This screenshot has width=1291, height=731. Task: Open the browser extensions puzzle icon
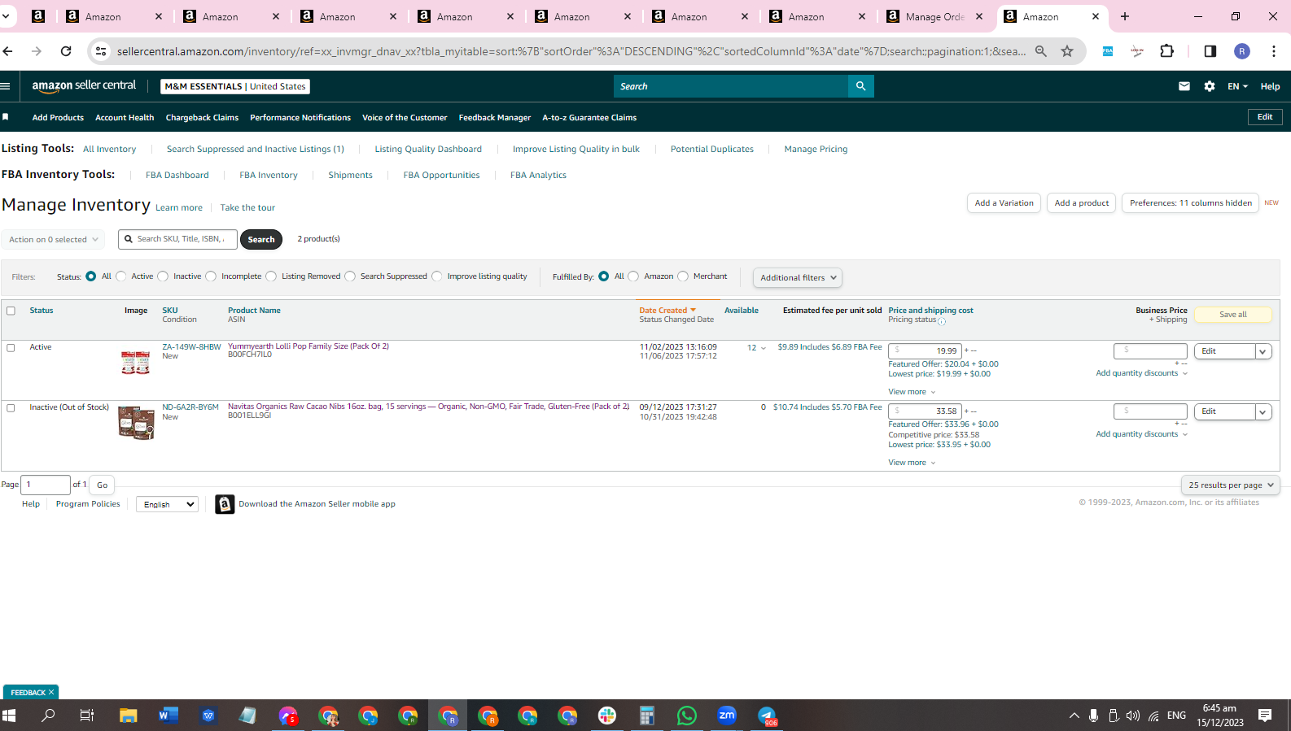[x=1166, y=51]
